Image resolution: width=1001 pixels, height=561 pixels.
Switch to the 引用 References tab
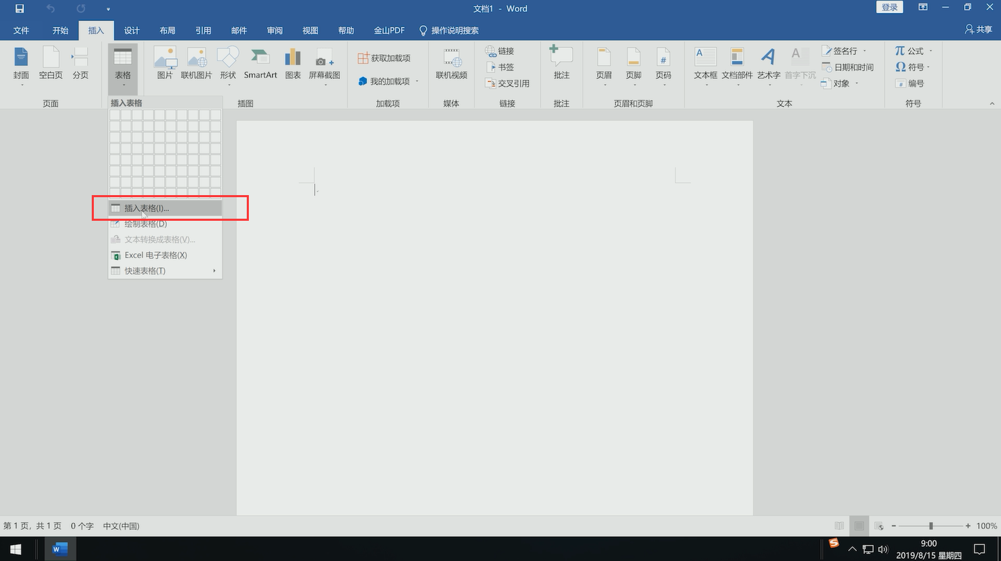click(x=204, y=31)
